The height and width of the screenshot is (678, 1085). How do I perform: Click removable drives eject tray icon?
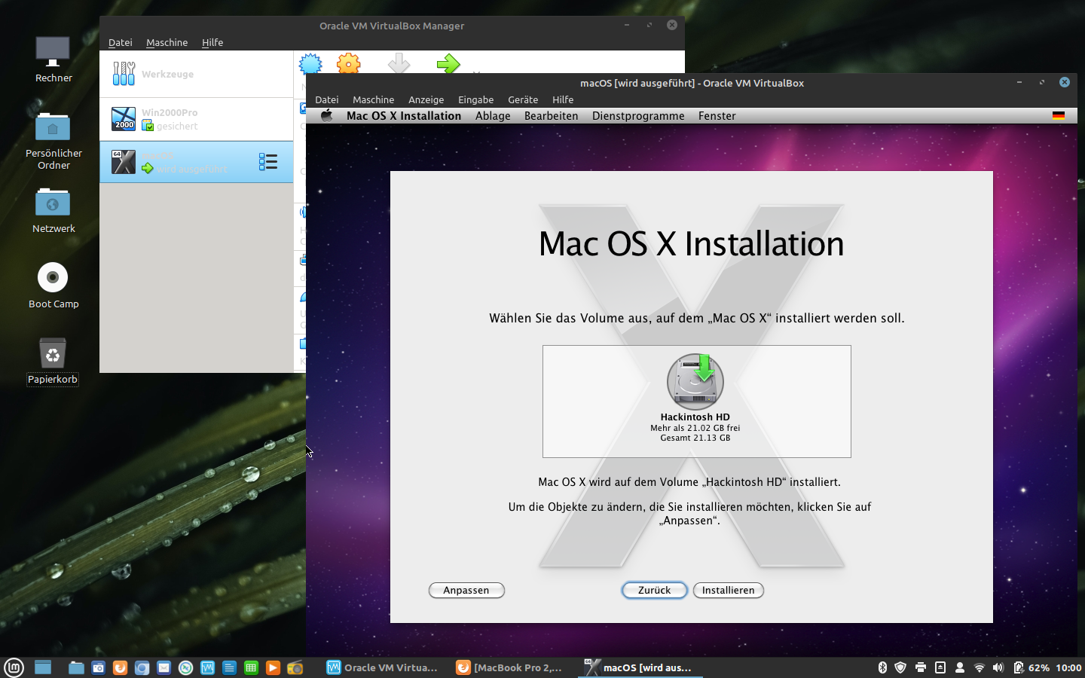(x=940, y=667)
